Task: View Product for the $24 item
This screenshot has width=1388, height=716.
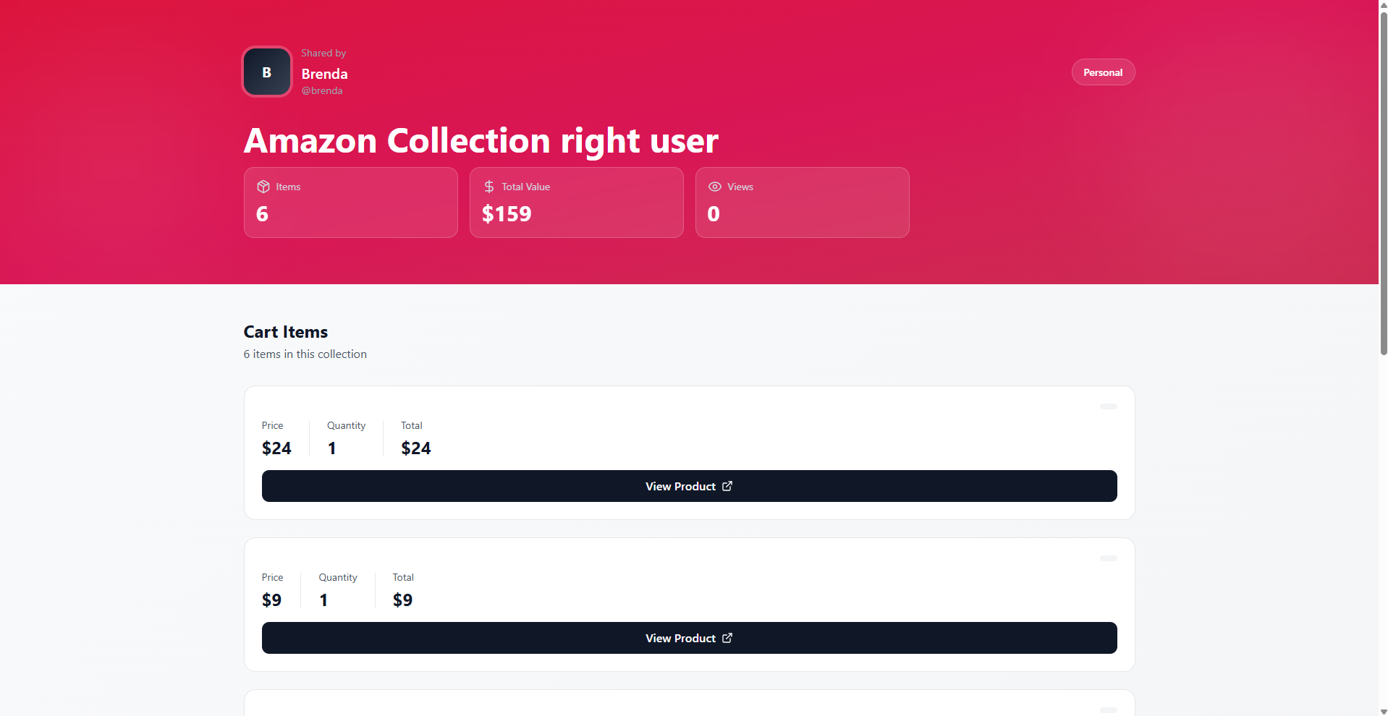Action: 688,486
